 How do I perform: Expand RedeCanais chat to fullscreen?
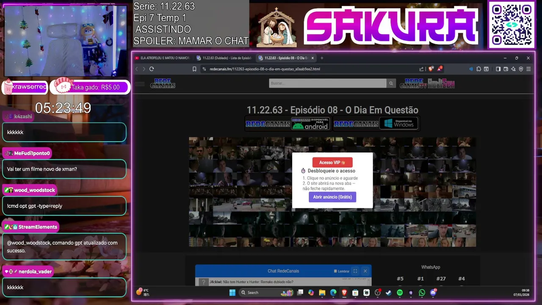[355, 271]
